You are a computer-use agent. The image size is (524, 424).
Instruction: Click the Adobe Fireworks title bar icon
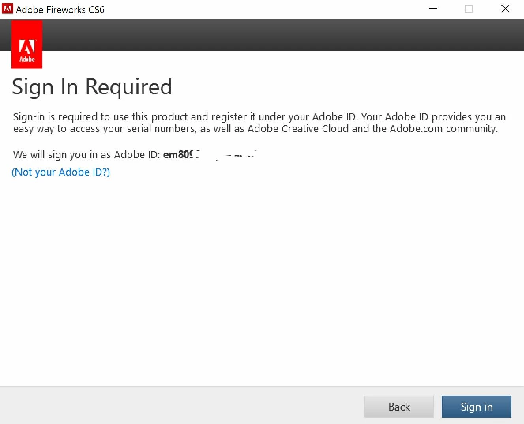tap(7, 9)
